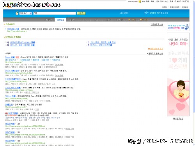Click the yellow icon at top right header
Viewport: 195px width, 146px height.
[x=140, y=2]
